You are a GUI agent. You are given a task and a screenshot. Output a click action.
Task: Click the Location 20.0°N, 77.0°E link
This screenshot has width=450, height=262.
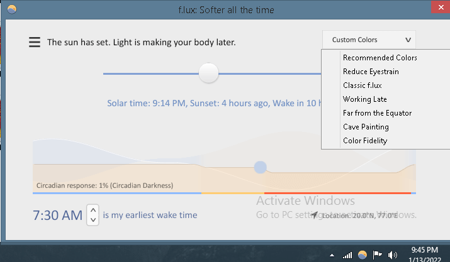360,216
